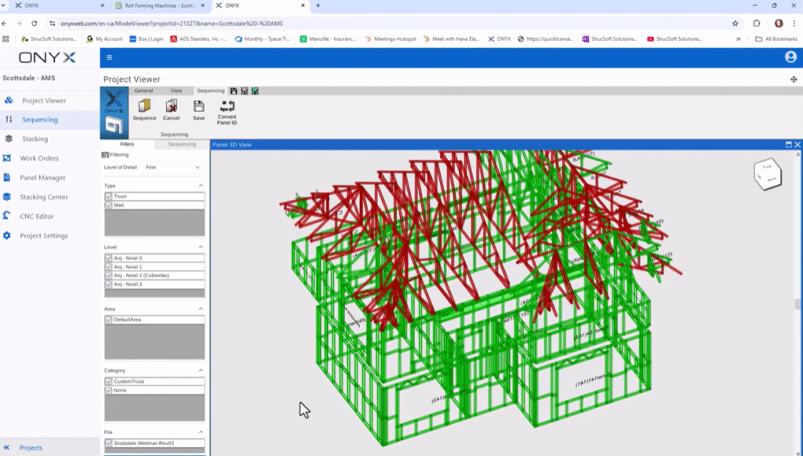The width and height of the screenshot is (803, 456).
Task: Open CNC Editor from the sidebar
Action: 37,216
